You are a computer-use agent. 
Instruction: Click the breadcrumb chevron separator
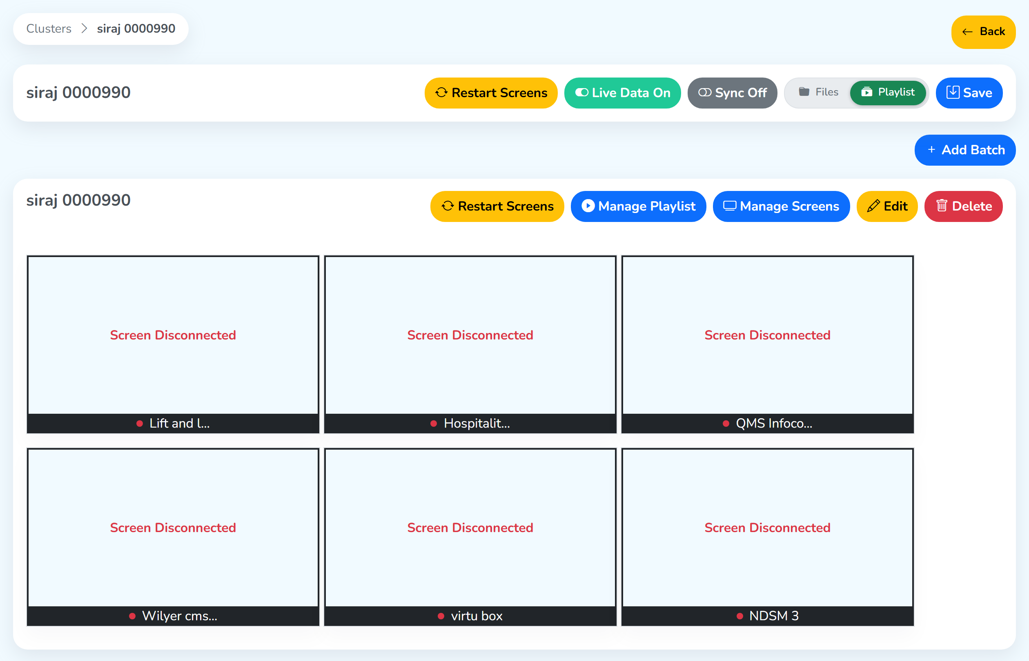pyautogui.click(x=84, y=29)
